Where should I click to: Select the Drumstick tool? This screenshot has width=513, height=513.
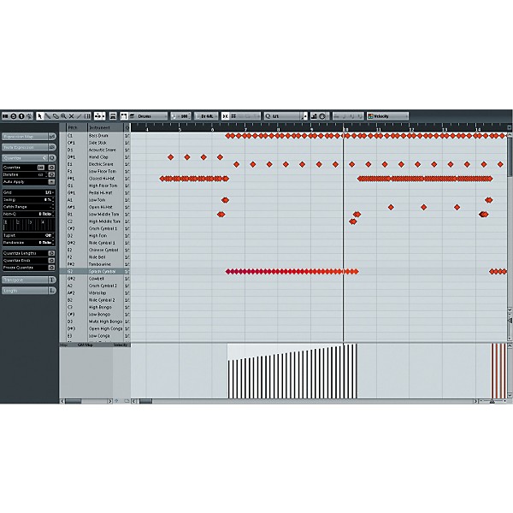pyautogui.click(x=48, y=116)
